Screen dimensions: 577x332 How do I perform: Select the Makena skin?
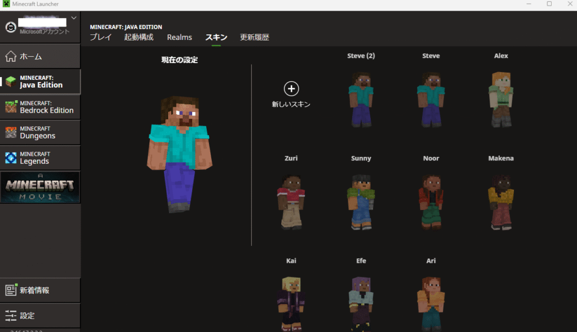(x=501, y=202)
